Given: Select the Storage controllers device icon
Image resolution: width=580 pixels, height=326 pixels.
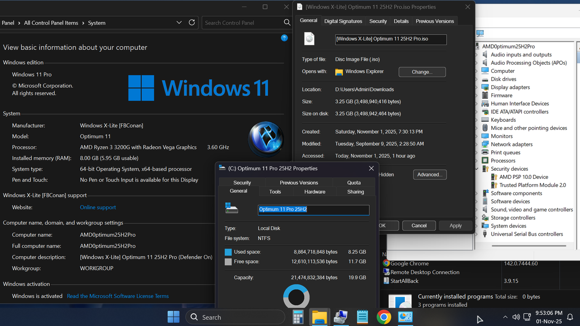Looking at the screenshot, I should 485,217.
